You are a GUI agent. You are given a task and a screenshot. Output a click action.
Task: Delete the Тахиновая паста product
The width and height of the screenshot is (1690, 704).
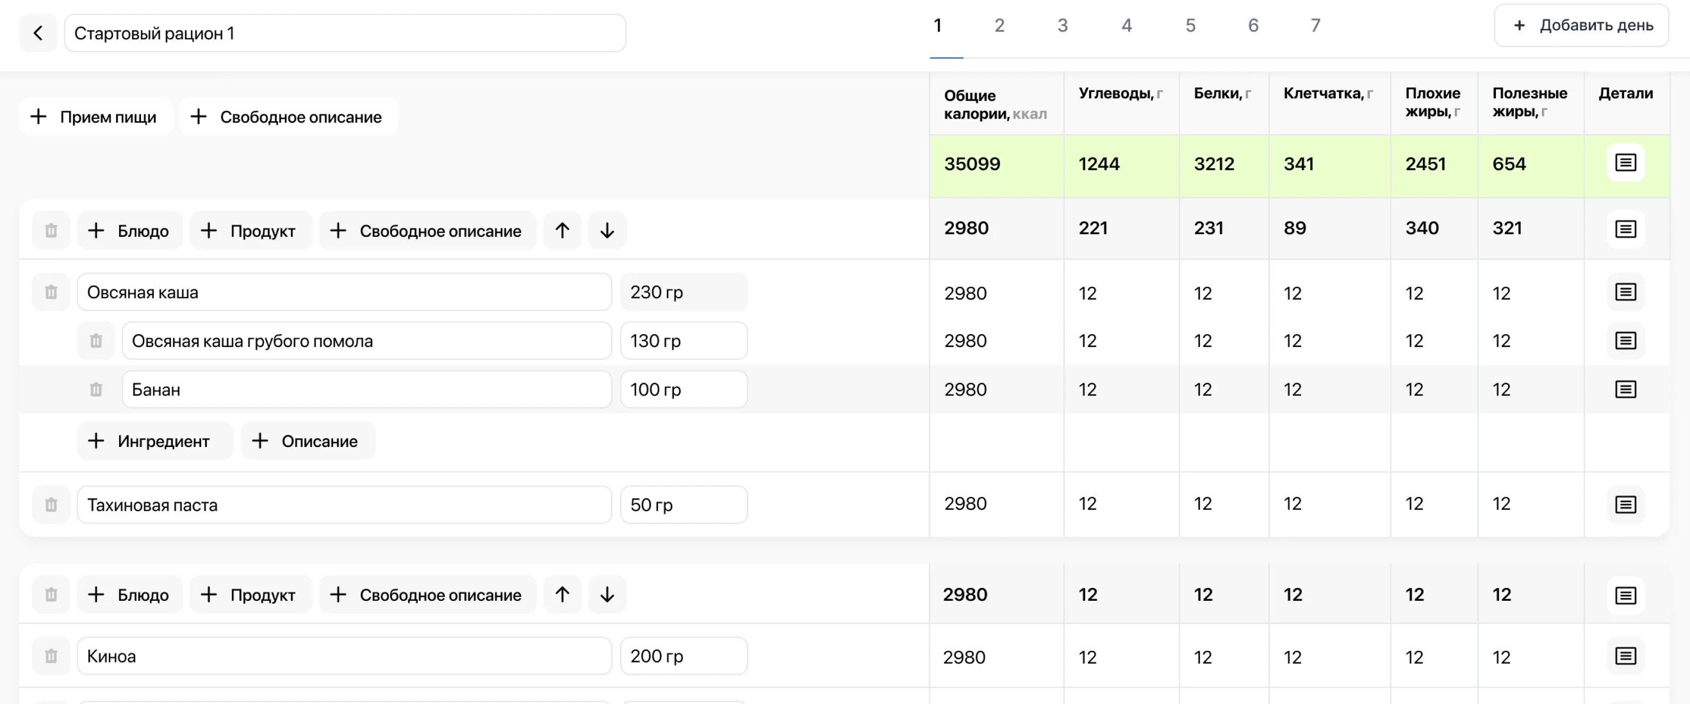click(x=51, y=504)
